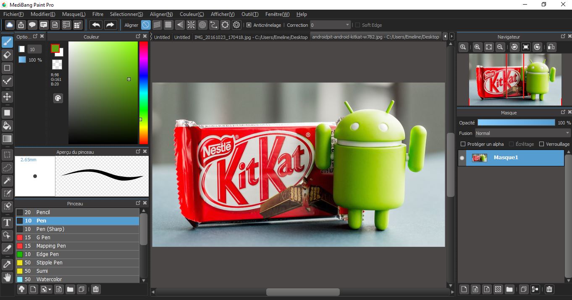Check Protéger un alpha
This screenshot has width=572, height=300.
(463, 144)
